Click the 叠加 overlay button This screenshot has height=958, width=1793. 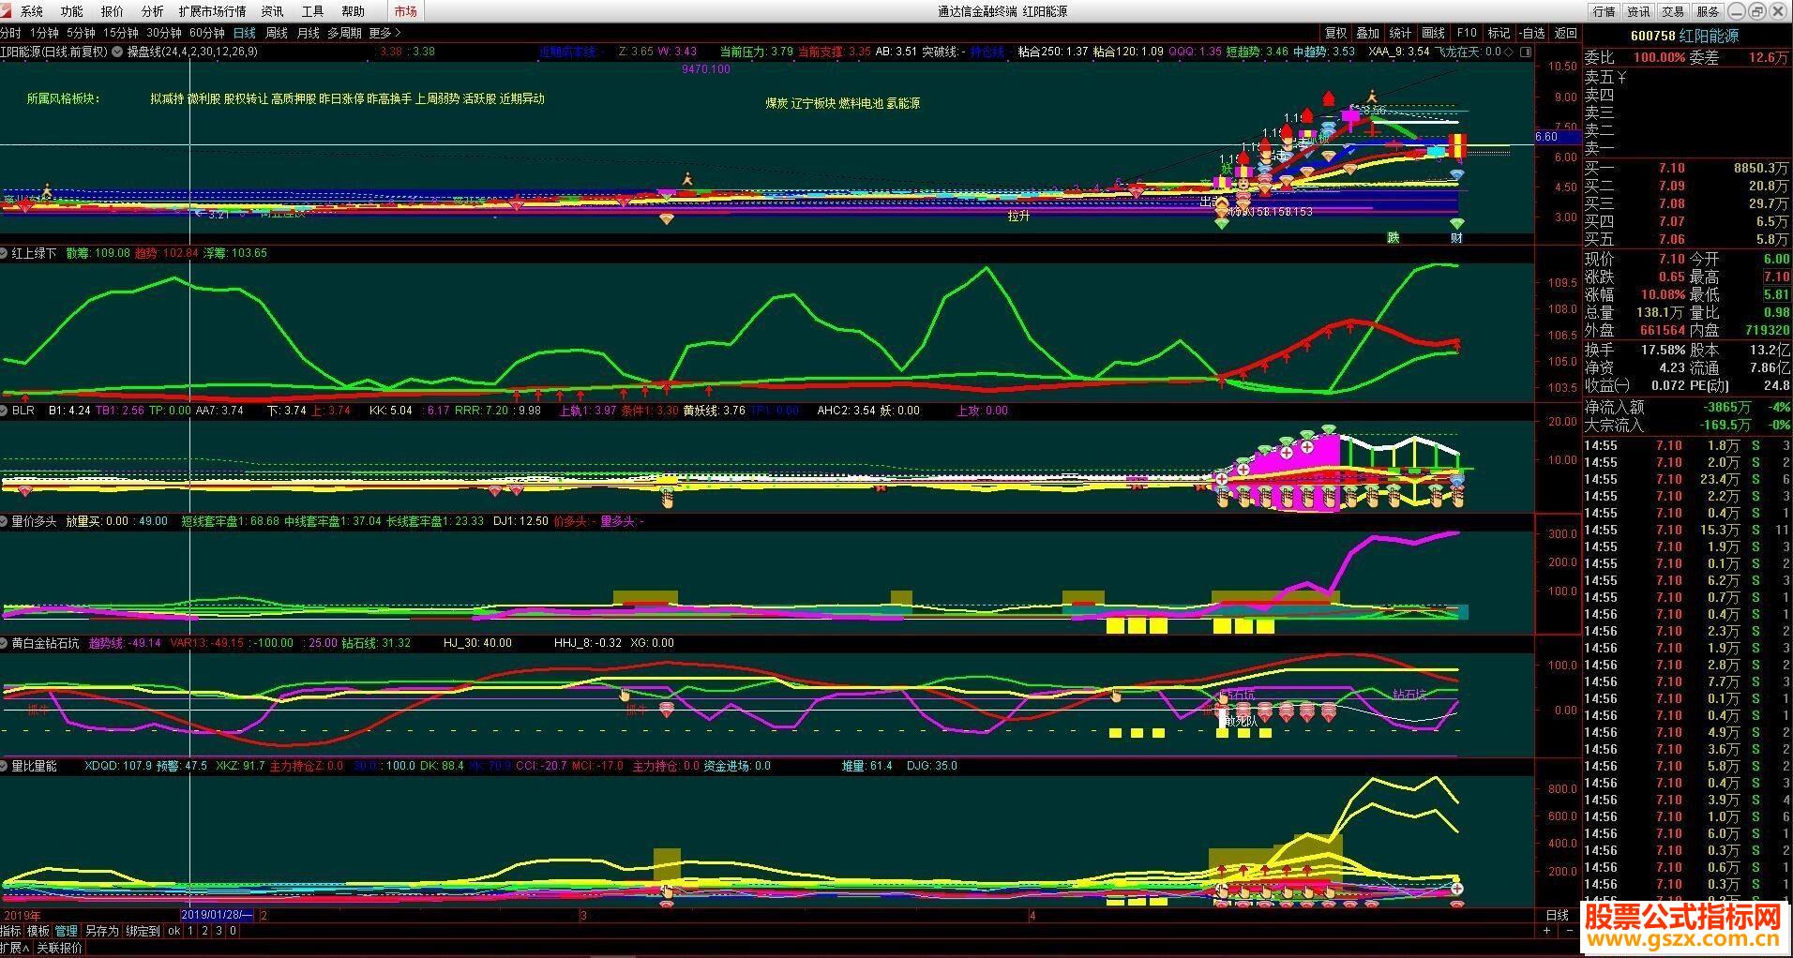pyautogui.click(x=1368, y=33)
